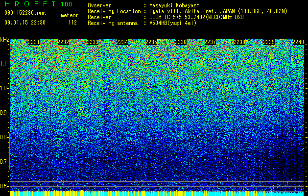Select the 2233 time marker

(93, 42)
